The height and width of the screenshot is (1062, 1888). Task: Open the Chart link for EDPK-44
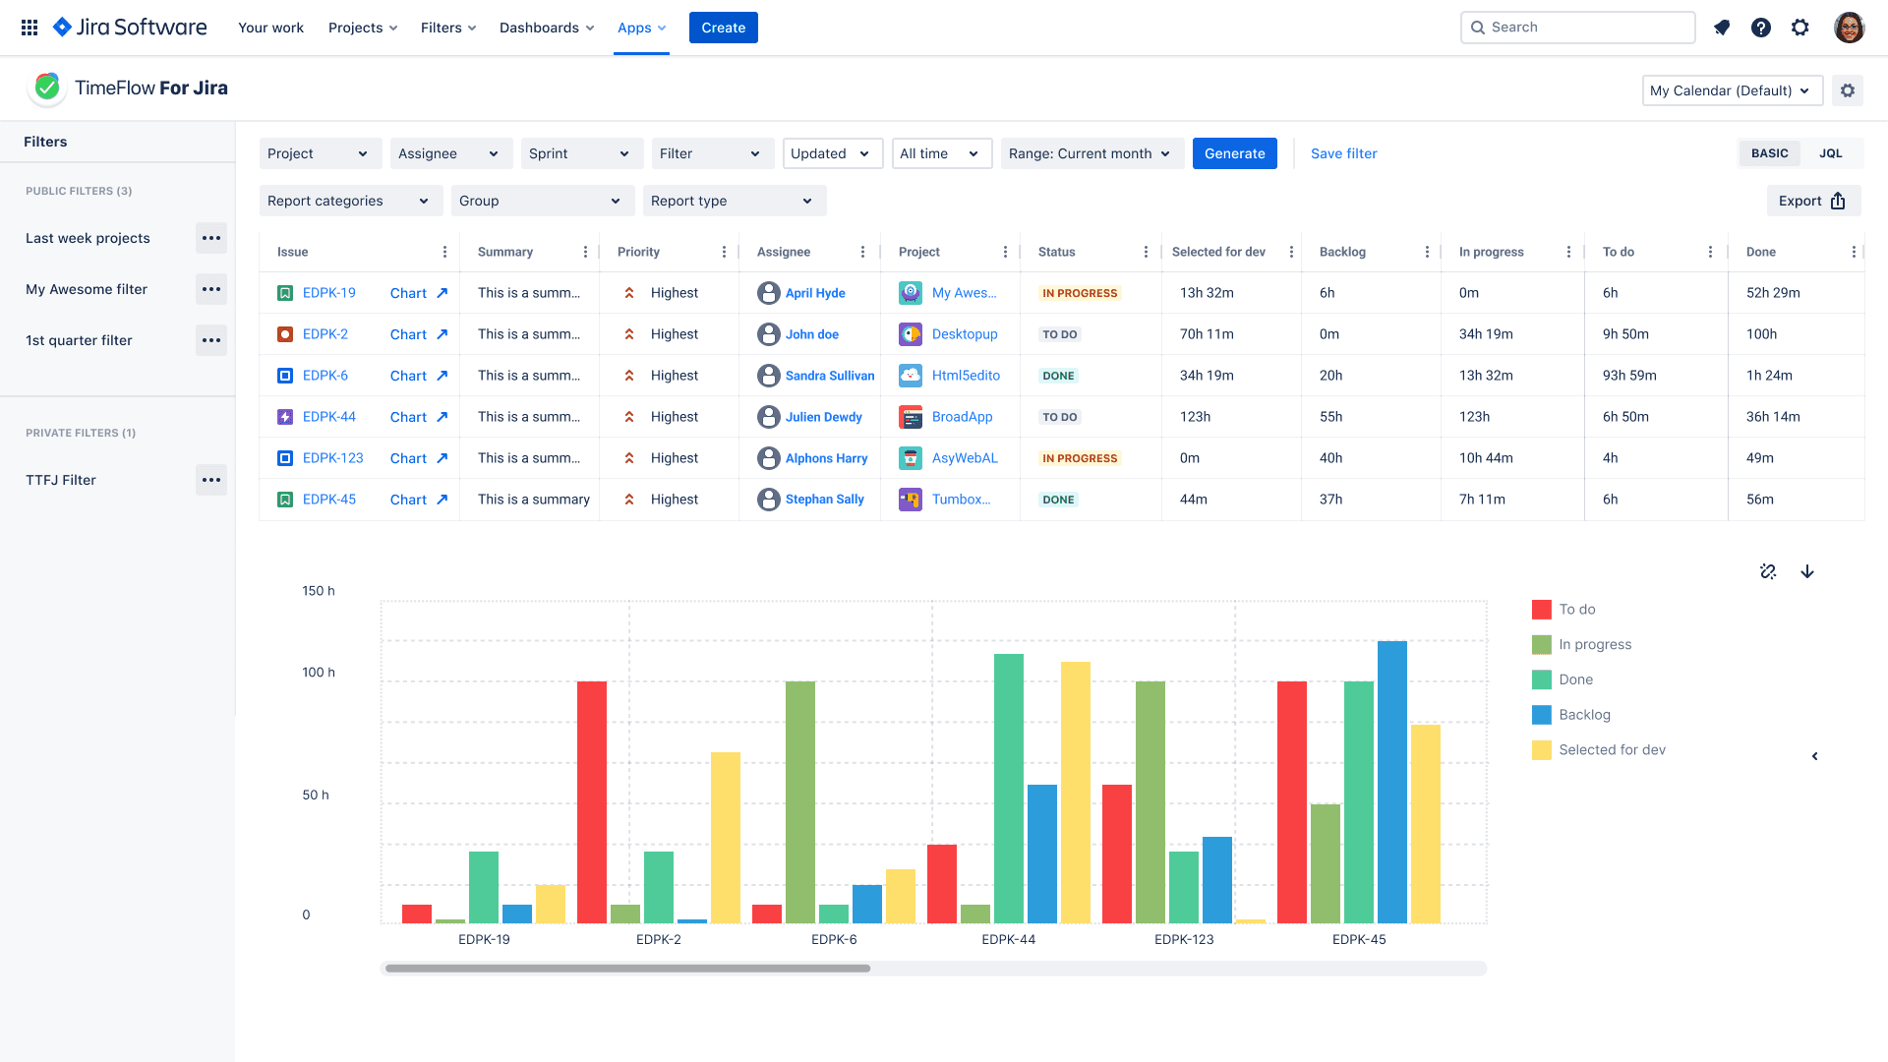click(x=408, y=416)
